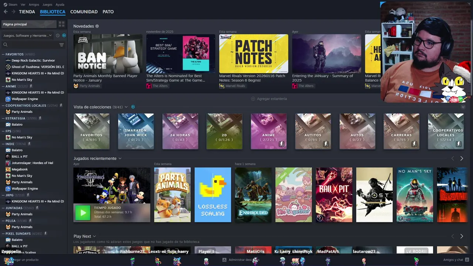This screenshot has width=473, height=266.
Task: Open Novedades settings gear
Action: (97, 26)
